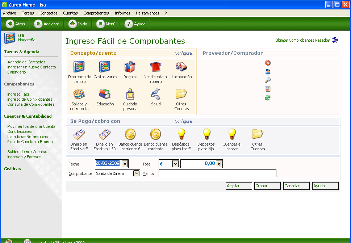351x243 pixels.
Task: Click Ingresar un nuevo Contacto link
Action: click(32, 67)
